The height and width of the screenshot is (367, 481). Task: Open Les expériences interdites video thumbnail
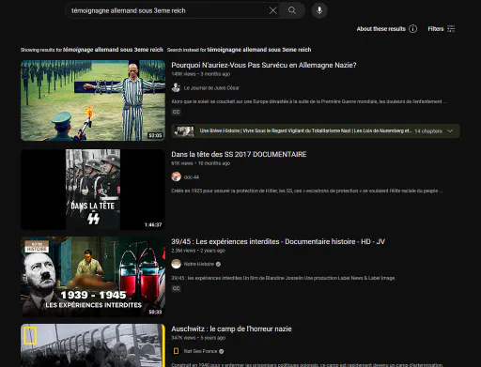pyautogui.click(x=93, y=277)
